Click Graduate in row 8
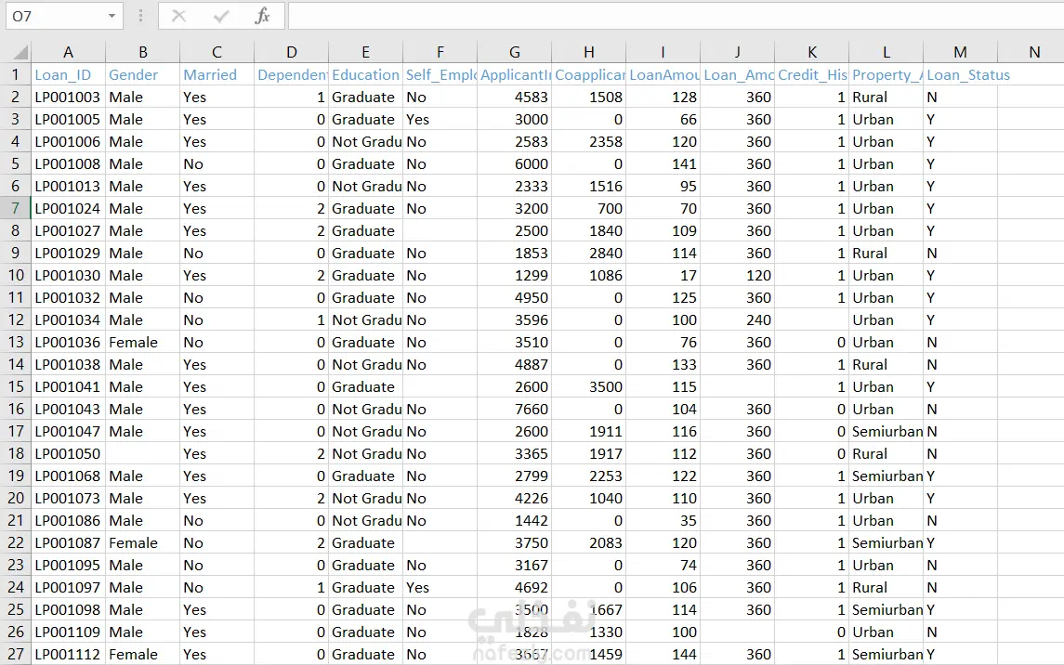This screenshot has height=665, width=1064. [365, 230]
